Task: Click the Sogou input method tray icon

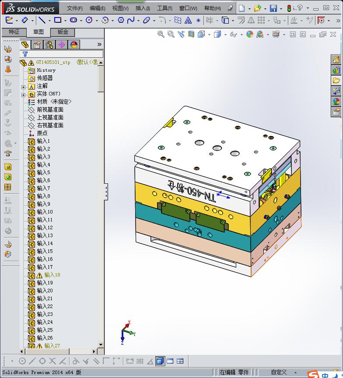Action: click(x=313, y=374)
